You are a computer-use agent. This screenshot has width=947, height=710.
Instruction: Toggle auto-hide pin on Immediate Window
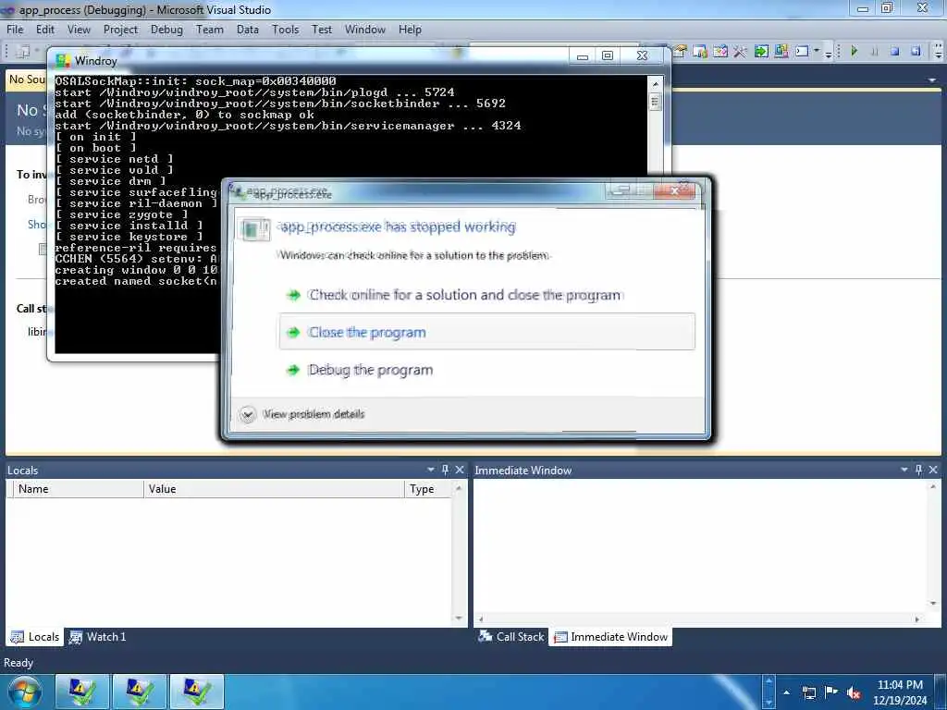918,470
